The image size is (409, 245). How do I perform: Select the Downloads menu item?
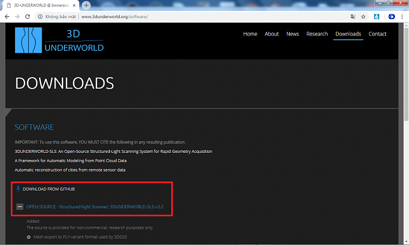click(348, 34)
